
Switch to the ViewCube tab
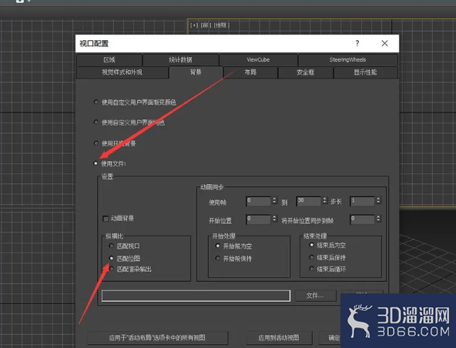tap(258, 60)
